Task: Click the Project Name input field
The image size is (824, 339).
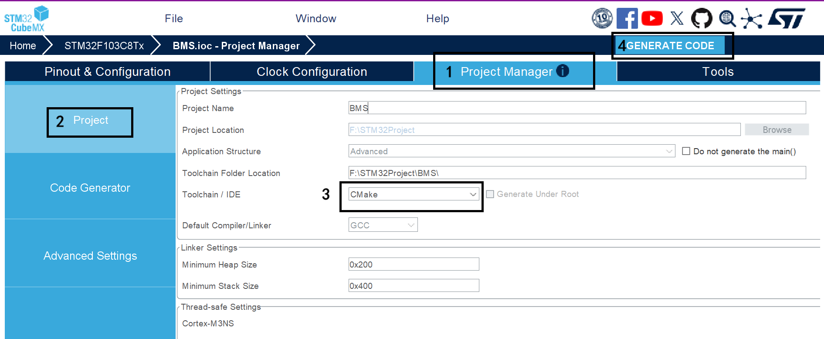Action: [577, 108]
